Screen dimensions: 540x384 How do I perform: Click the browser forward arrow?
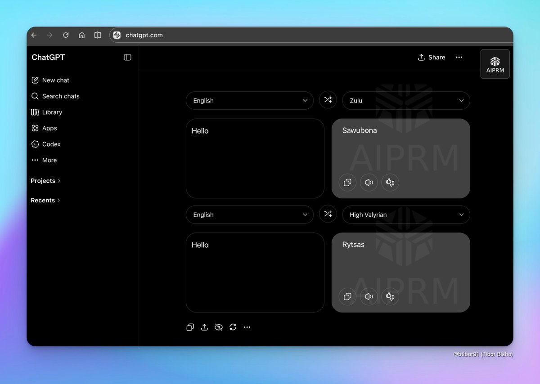point(49,35)
